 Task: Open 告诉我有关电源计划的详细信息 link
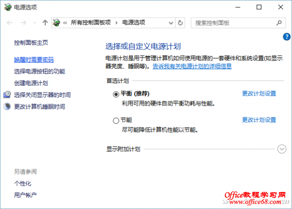(192, 66)
